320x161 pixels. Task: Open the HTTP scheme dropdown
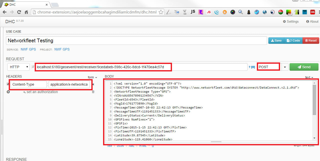[19, 67]
